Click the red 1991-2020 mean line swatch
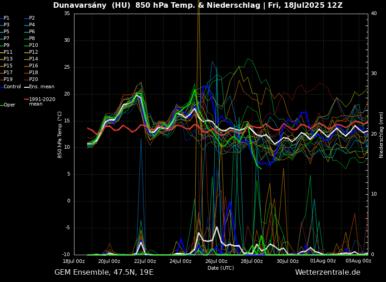Screen dimensions: 386x282 pyautogui.click(x=26, y=99)
